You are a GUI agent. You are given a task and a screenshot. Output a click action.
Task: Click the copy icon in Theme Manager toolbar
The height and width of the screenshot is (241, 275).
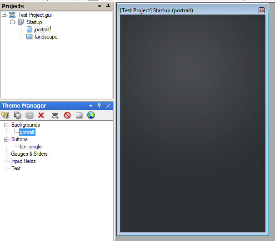(x=18, y=115)
